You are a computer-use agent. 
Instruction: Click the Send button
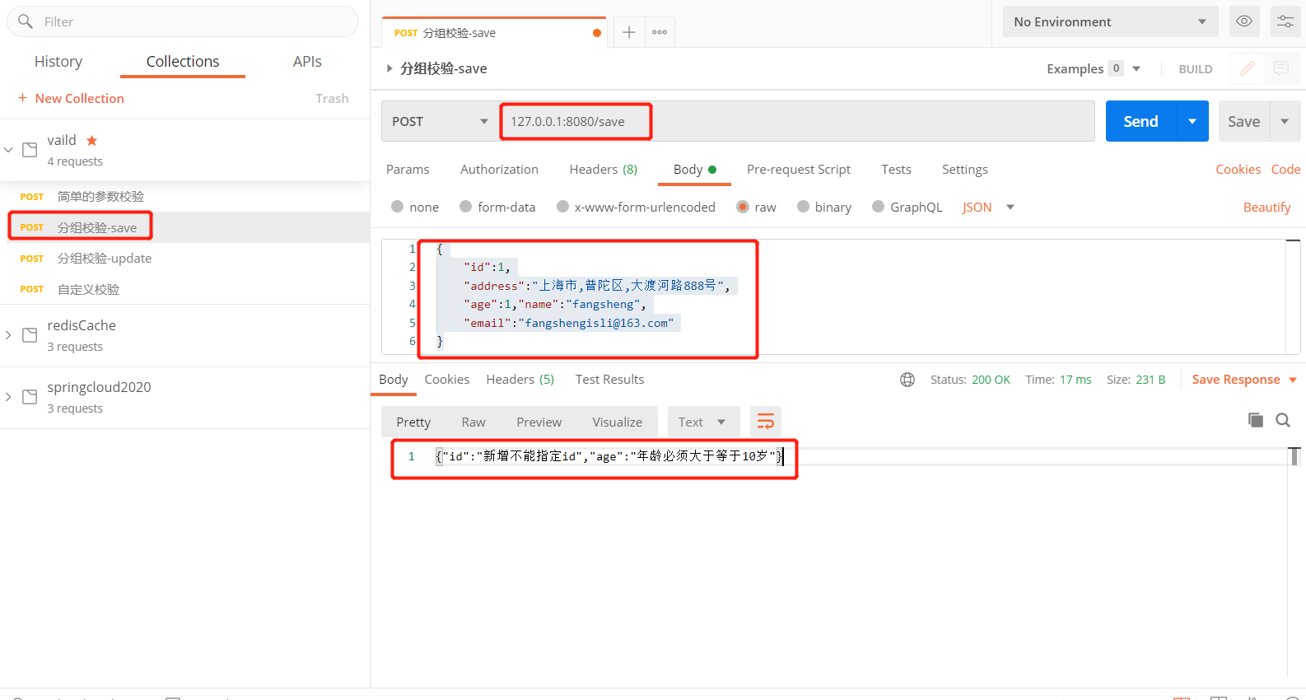(x=1141, y=121)
